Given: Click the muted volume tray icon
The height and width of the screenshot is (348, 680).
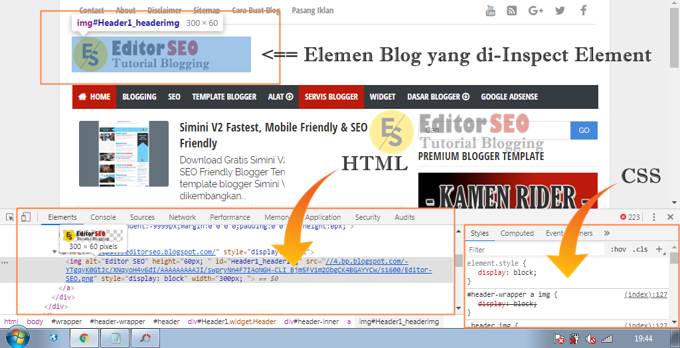Looking at the screenshot, I should coord(590,339).
